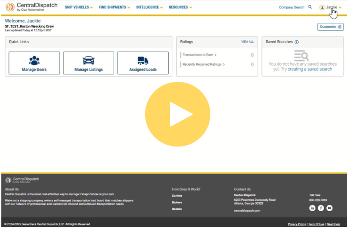Open the YouTube social icon
Viewport: 347px width, 228px height.
coord(329,208)
